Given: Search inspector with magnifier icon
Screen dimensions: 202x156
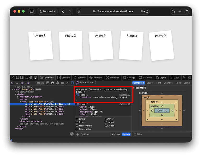Looking at the screenshot, I should pyautogui.click(x=184, y=77).
